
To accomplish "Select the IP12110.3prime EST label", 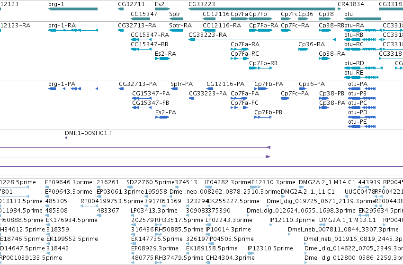I will pyautogui.click(x=292, y=220).
